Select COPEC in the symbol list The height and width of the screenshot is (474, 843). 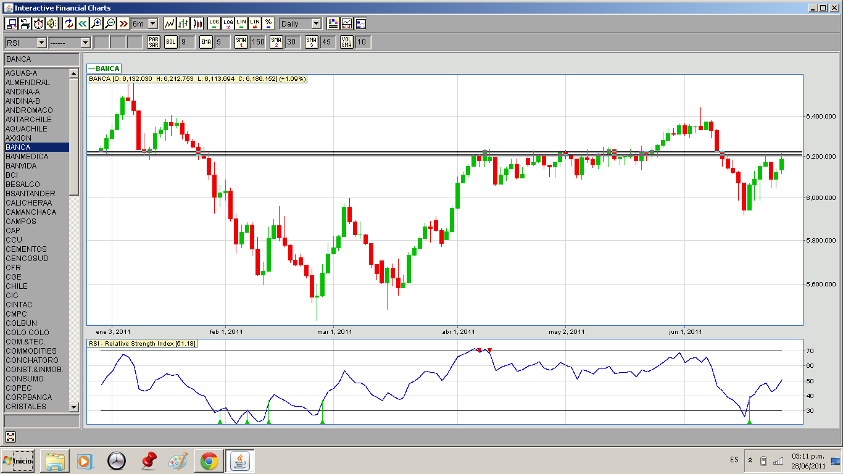coord(37,388)
